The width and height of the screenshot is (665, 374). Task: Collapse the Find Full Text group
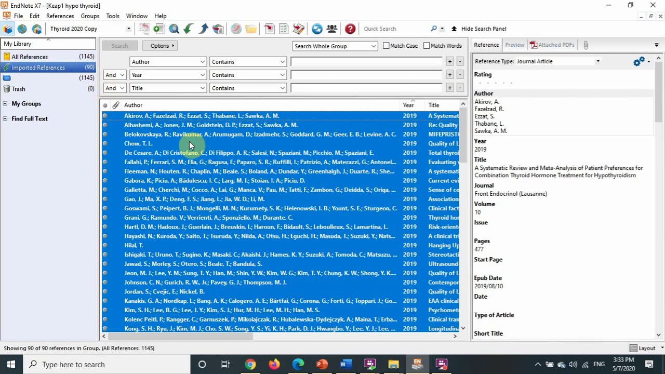pos(5,119)
